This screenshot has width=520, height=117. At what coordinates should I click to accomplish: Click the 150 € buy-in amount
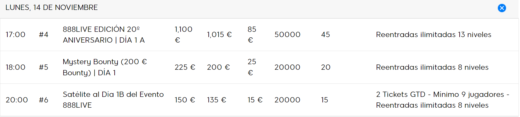(x=185, y=100)
